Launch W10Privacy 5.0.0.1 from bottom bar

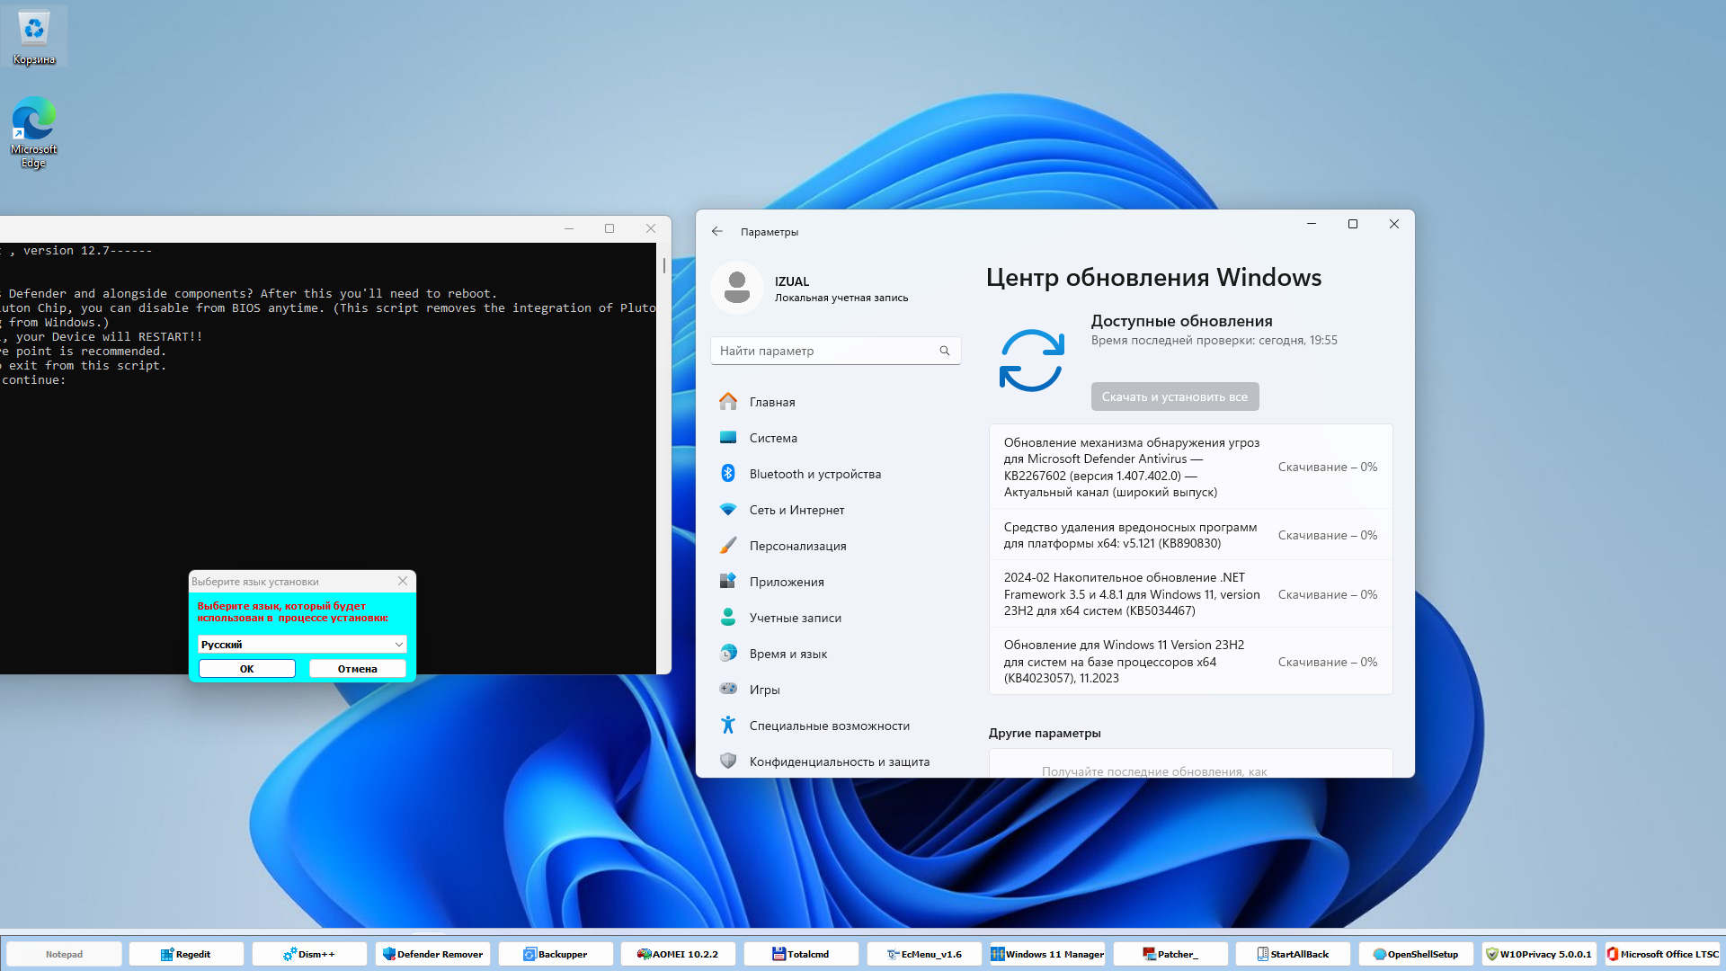point(1539,954)
